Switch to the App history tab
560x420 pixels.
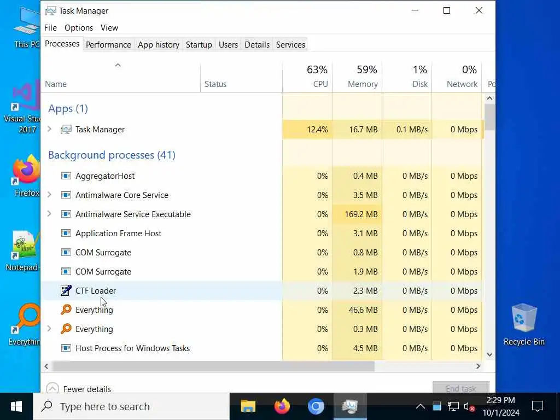point(159,45)
